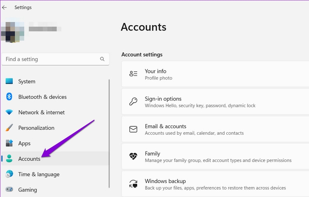Click the Gaming controller icon

(x=9, y=190)
